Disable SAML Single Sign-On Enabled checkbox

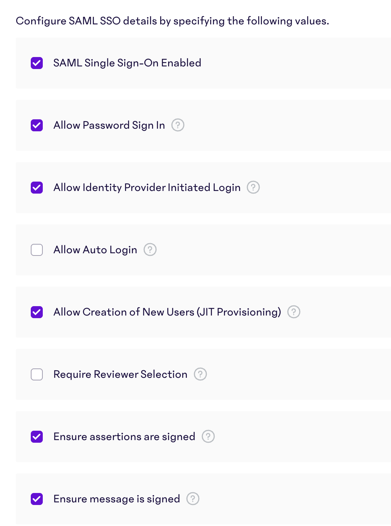point(36,63)
